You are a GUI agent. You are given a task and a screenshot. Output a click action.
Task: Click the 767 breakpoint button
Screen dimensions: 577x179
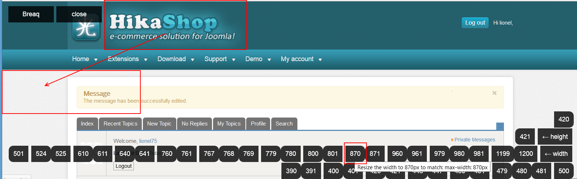tap(209, 154)
